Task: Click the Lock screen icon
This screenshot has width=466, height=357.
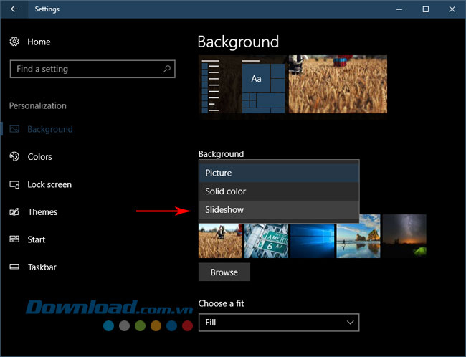Action: tap(14, 185)
